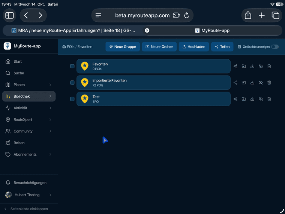Click the Abonnements tag icon
This screenshot has height=214, width=285.
click(x=8, y=155)
